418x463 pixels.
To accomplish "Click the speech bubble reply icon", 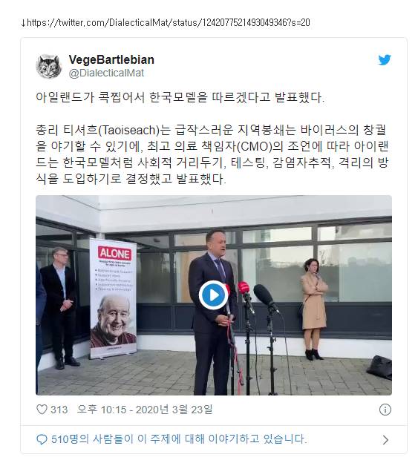I will (x=42, y=439).
